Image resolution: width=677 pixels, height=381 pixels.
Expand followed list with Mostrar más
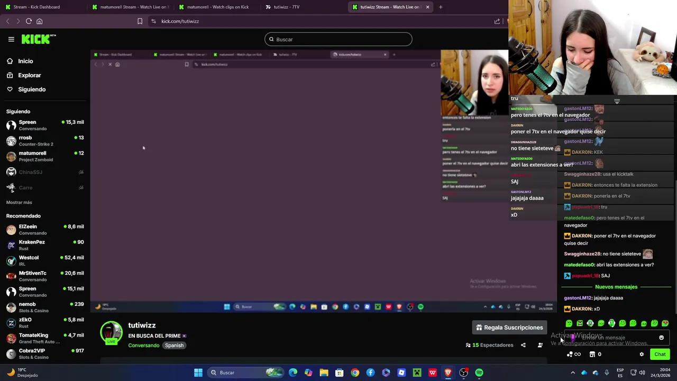point(19,202)
